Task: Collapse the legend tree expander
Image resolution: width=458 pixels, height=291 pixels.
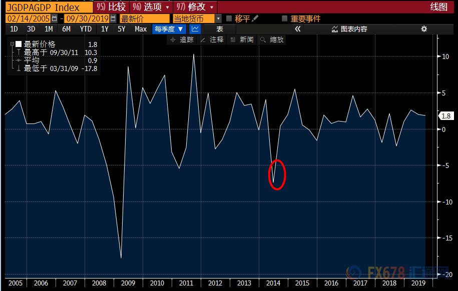Action: pos(13,44)
